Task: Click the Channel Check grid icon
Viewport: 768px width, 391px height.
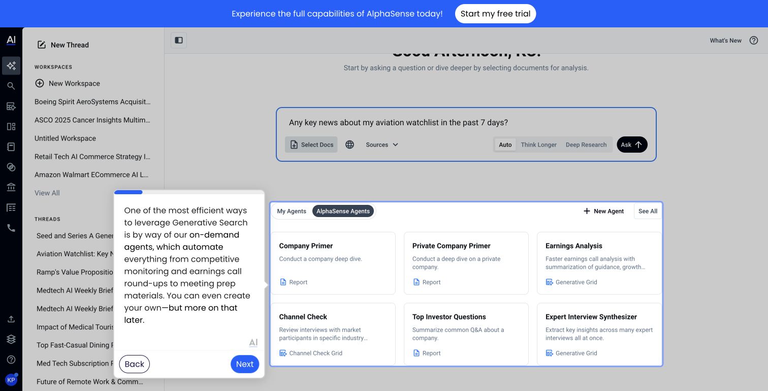Action: pyautogui.click(x=283, y=353)
